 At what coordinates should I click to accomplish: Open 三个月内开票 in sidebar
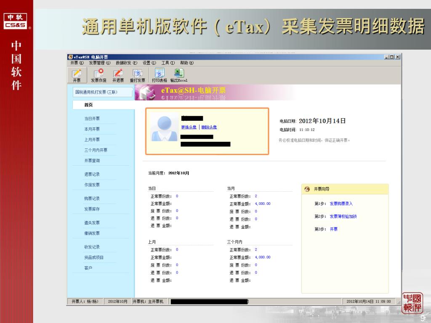point(96,150)
